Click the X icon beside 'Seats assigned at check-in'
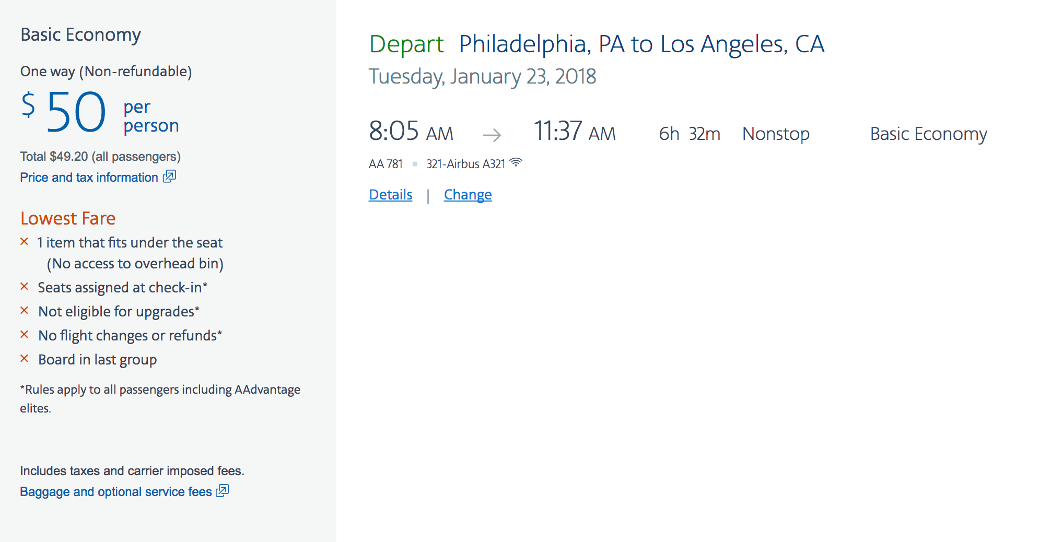1051x542 pixels. point(24,287)
